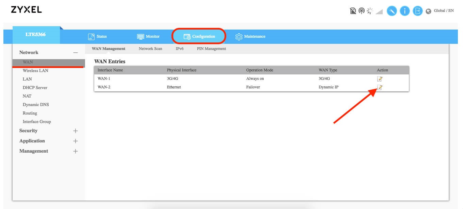
Task: Open Interface Group settings
Action: pos(37,122)
